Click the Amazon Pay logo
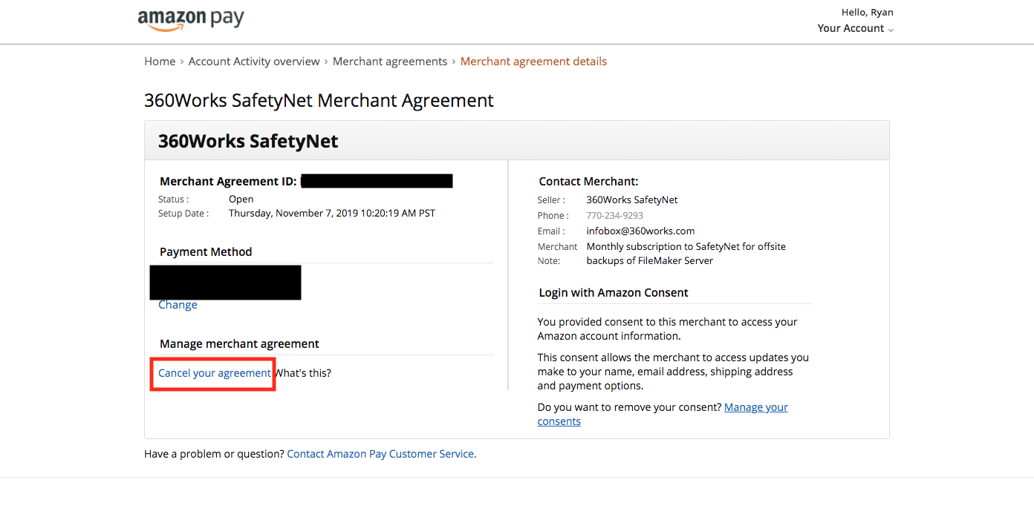The width and height of the screenshot is (1034, 514). [191, 20]
